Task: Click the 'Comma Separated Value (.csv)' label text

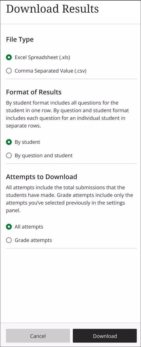Action: tap(51, 71)
